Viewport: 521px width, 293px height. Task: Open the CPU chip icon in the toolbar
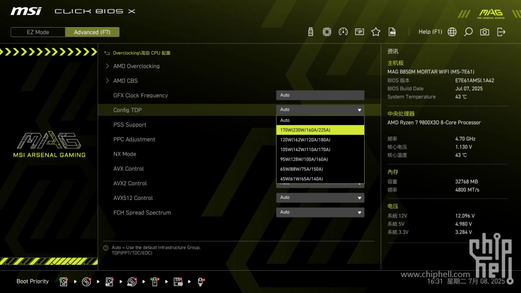[x=327, y=32]
